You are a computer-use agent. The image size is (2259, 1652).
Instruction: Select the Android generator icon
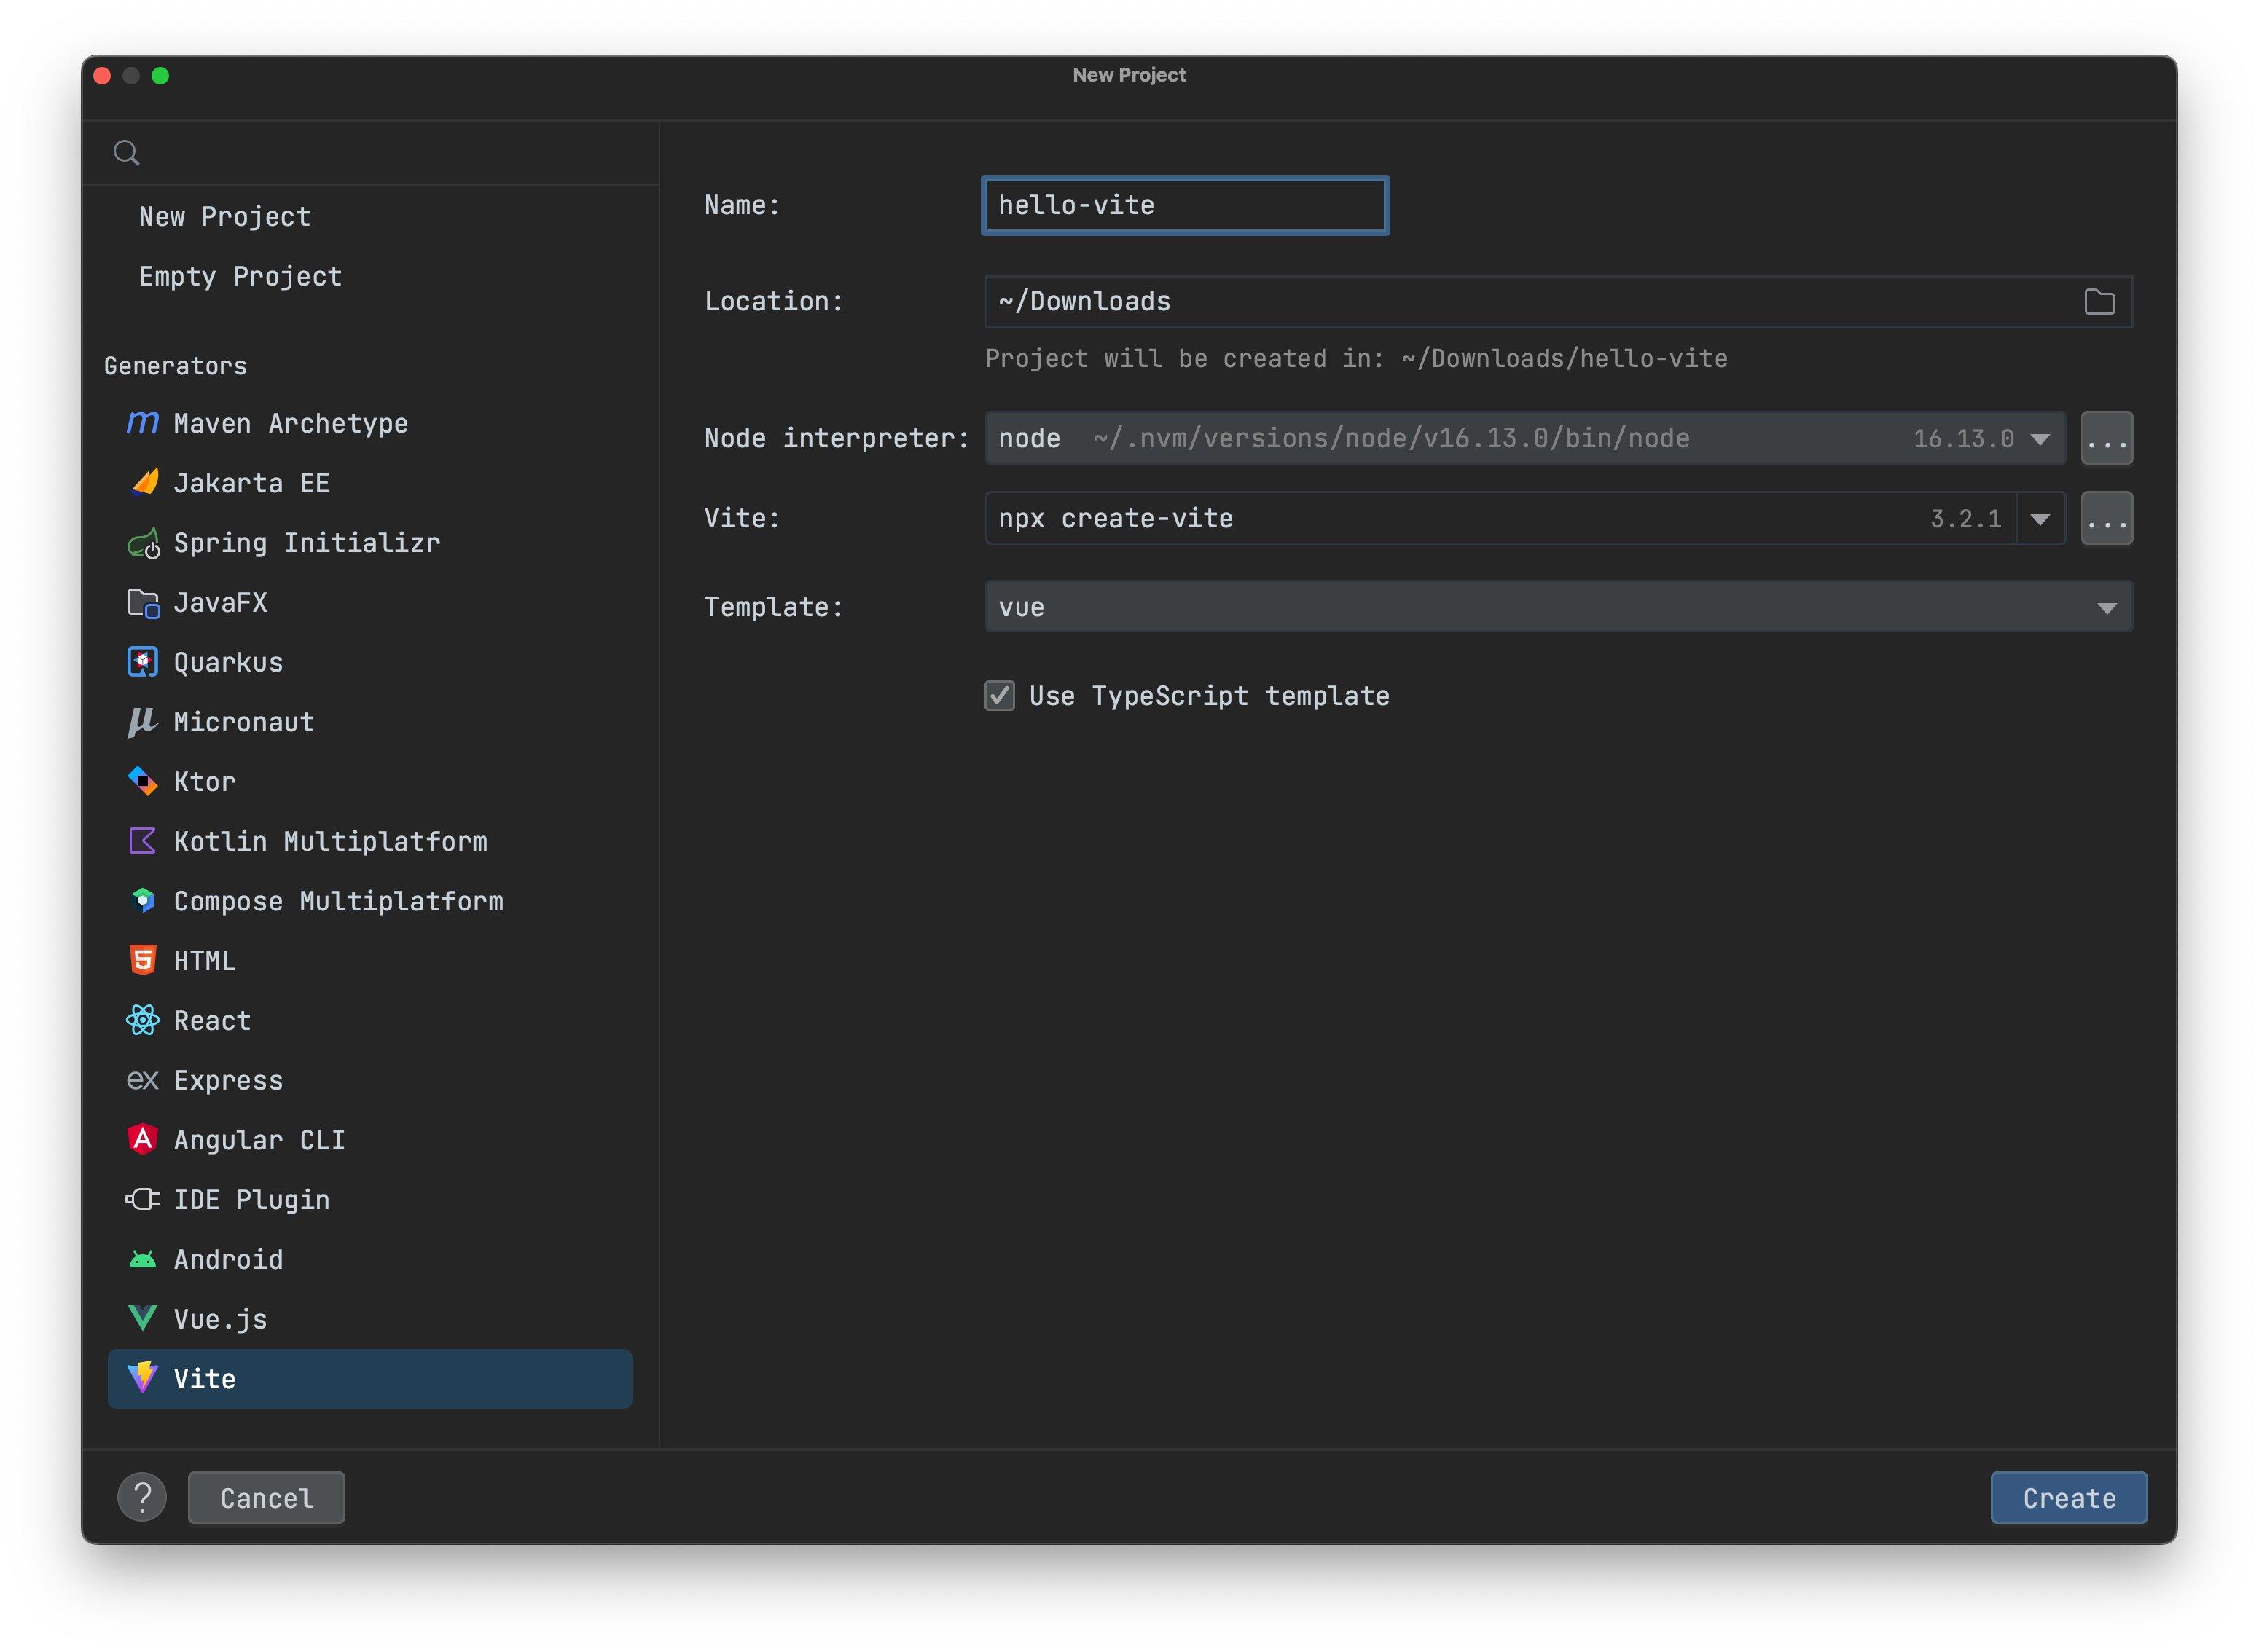coord(143,1259)
